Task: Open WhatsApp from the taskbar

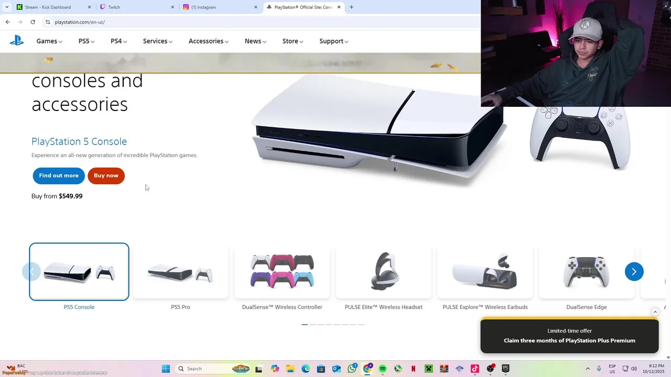Action: click(x=352, y=369)
